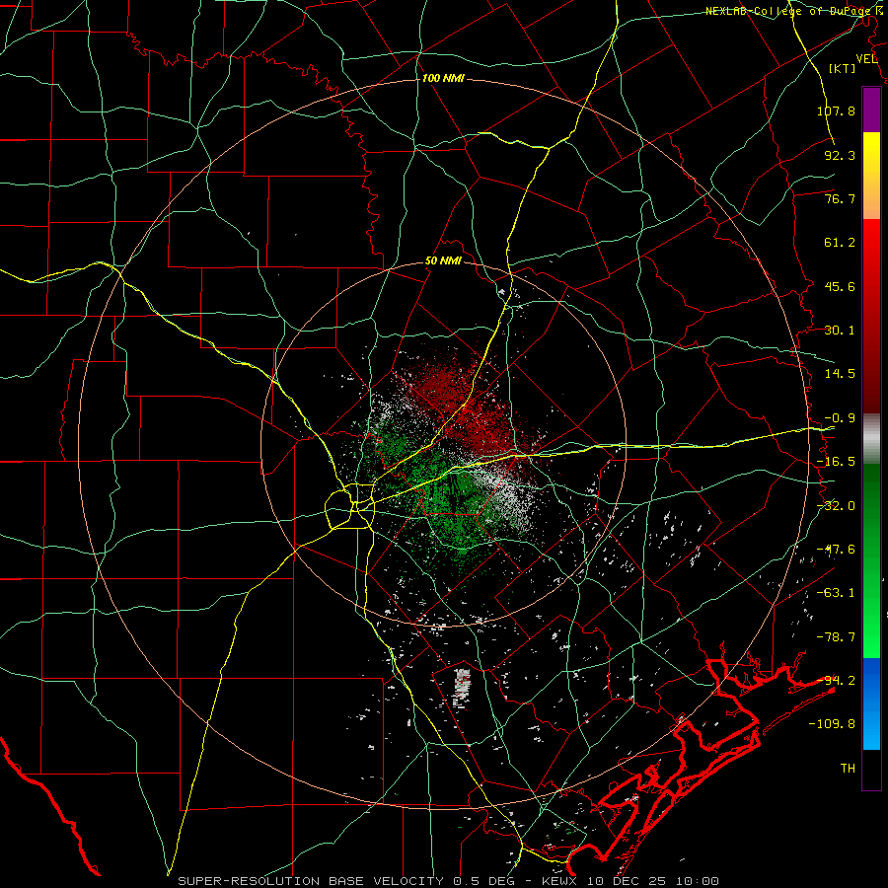Click the -94.2 legend value
This screenshot has width=888, height=888.
coord(836,681)
